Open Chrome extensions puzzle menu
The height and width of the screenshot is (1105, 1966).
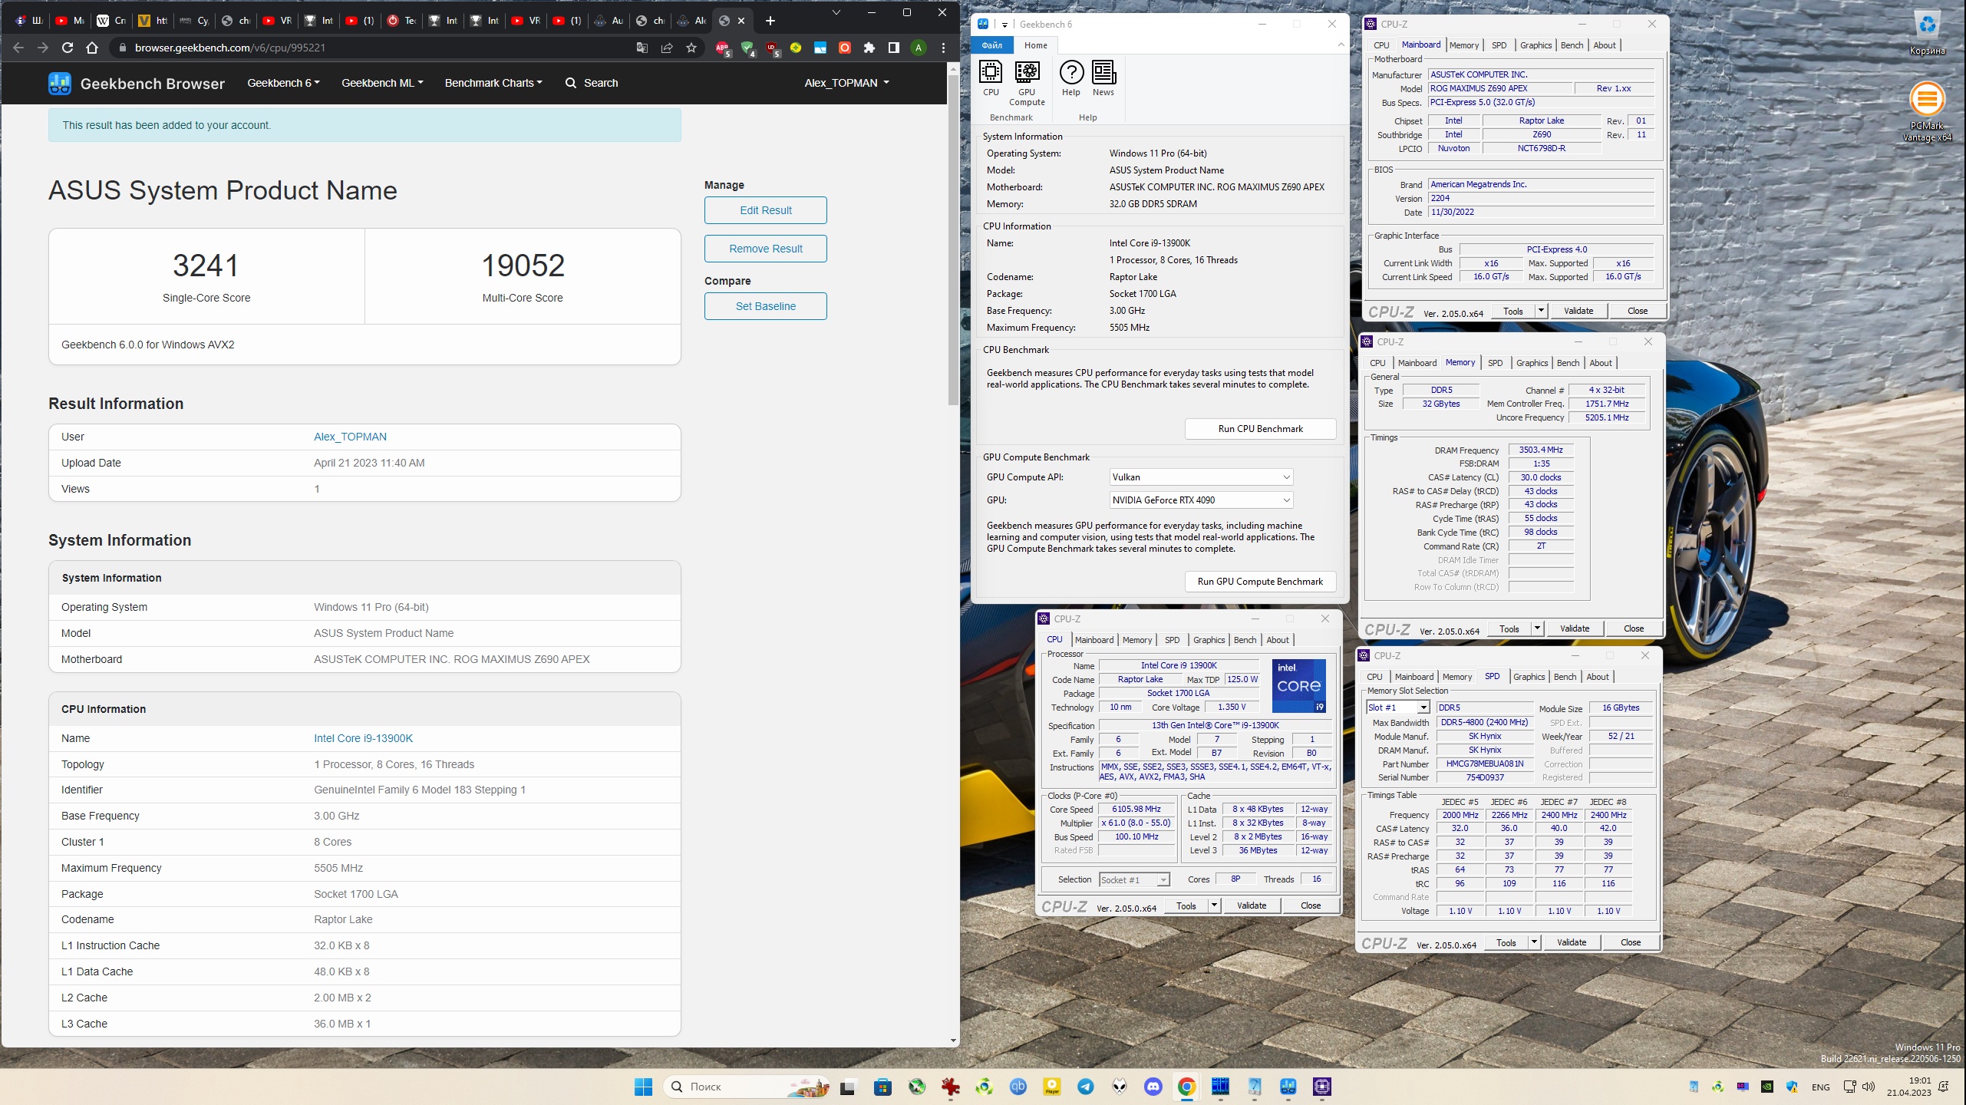(x=869, y=48)
